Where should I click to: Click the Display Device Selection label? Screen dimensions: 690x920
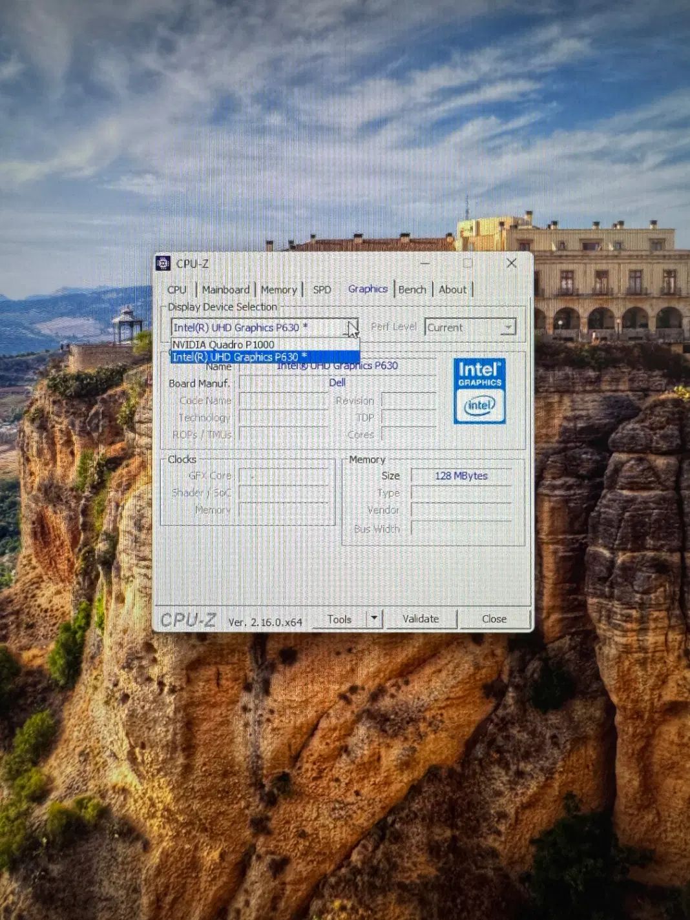pos(222,307)
